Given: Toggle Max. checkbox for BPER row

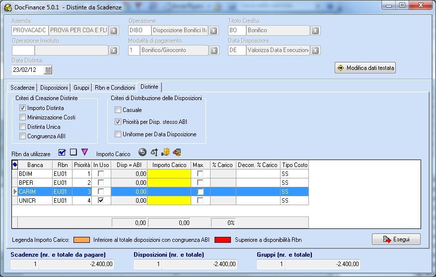Looking at the screenshot, I should click(200, 182).
